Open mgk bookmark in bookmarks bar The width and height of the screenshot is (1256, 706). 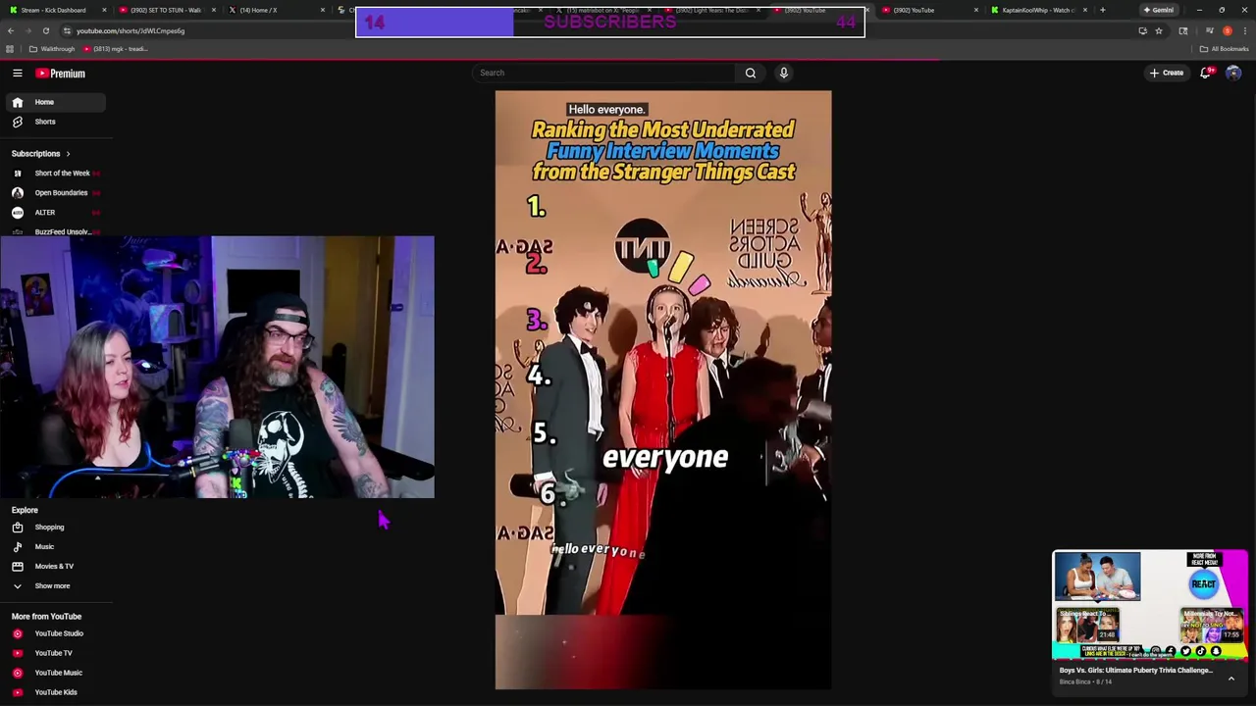[116, 49]
